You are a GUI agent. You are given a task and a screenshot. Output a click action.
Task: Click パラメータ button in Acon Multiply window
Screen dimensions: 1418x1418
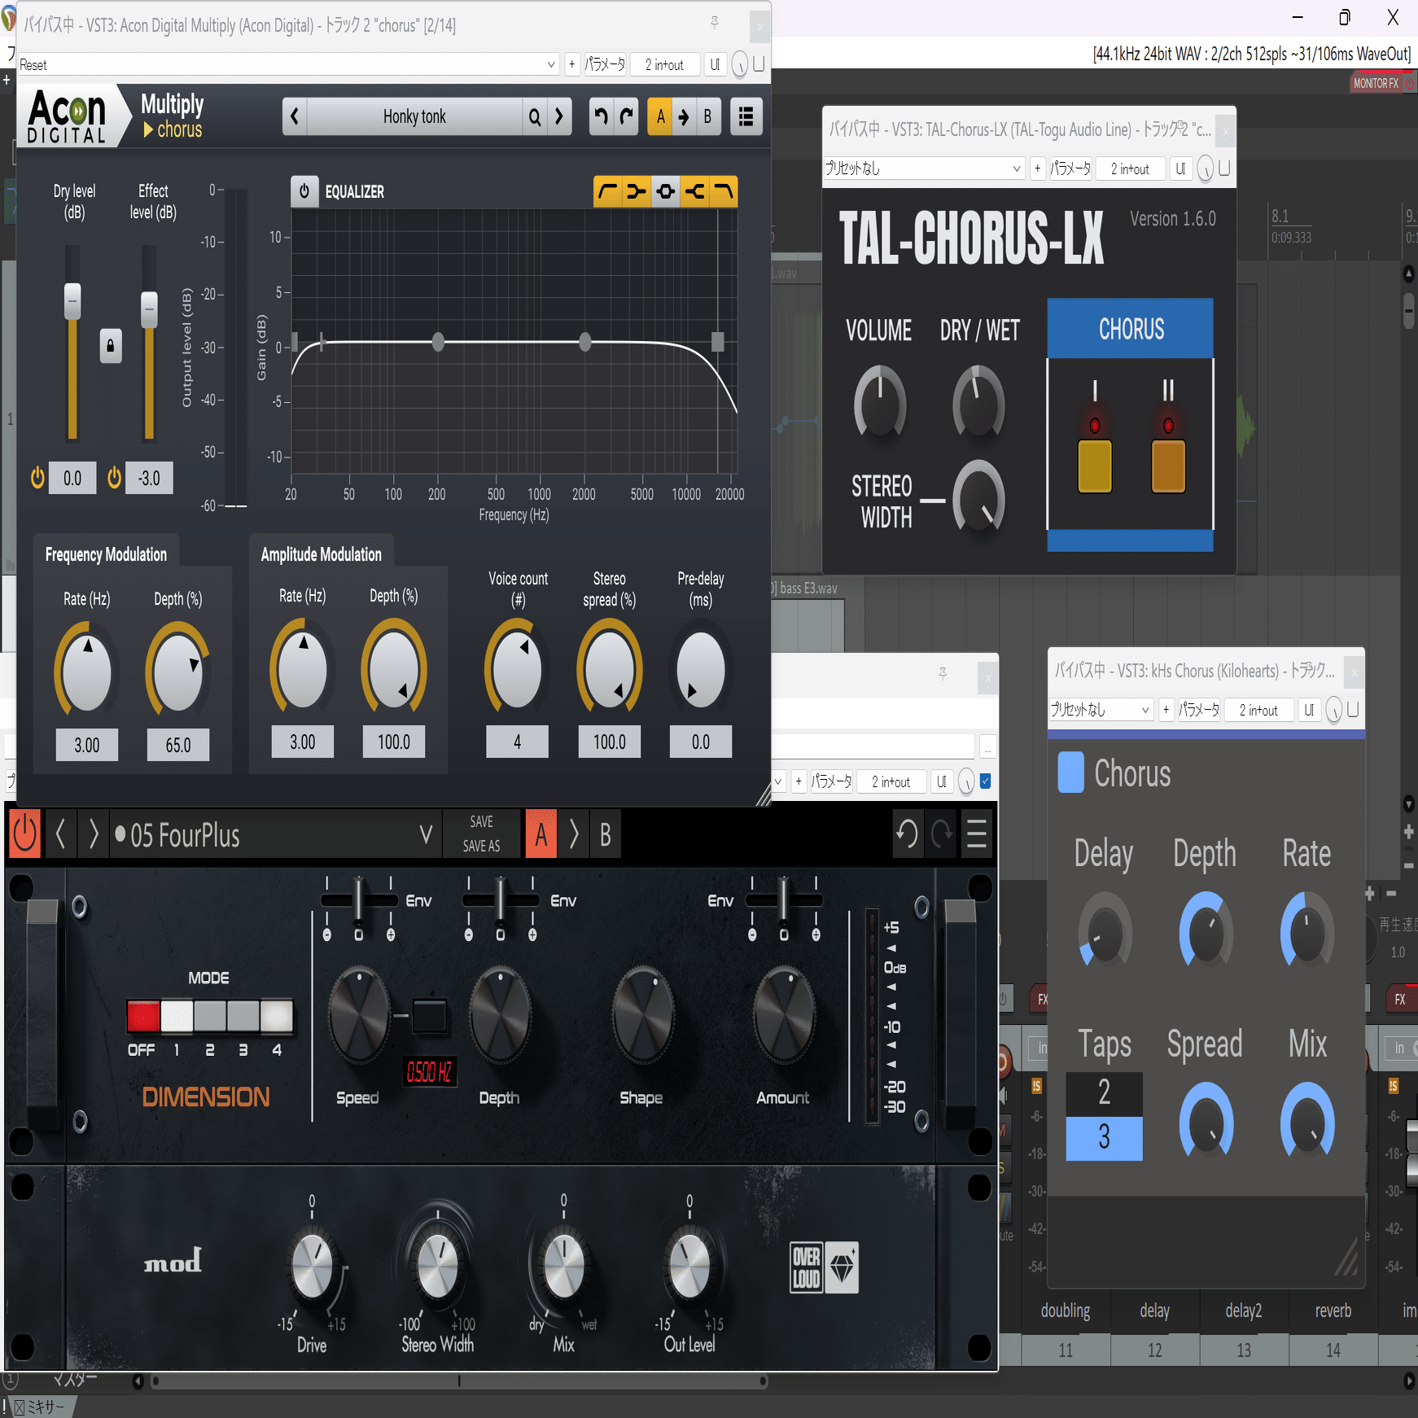[x=605, y=65]
